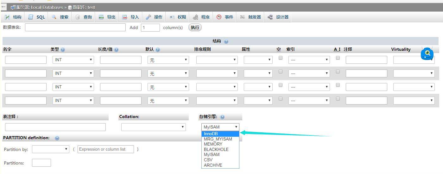Click the 名字 field in the second row

click(26, 74)
